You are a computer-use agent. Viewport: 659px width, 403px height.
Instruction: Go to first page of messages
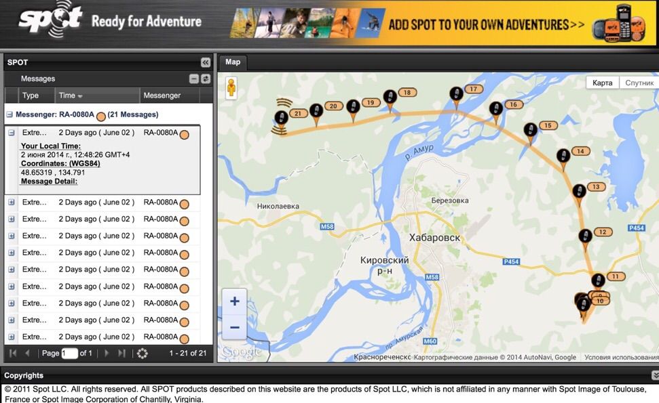coord(13,353)
